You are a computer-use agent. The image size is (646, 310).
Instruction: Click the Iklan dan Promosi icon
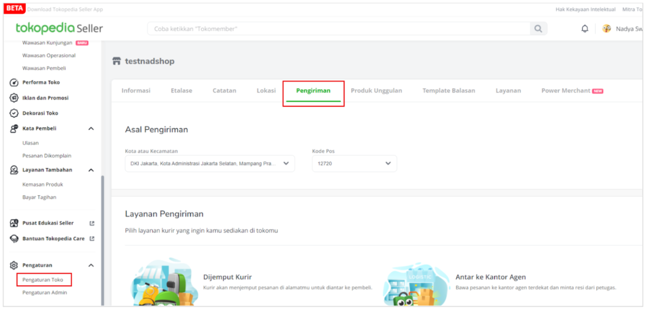[14, 98]
